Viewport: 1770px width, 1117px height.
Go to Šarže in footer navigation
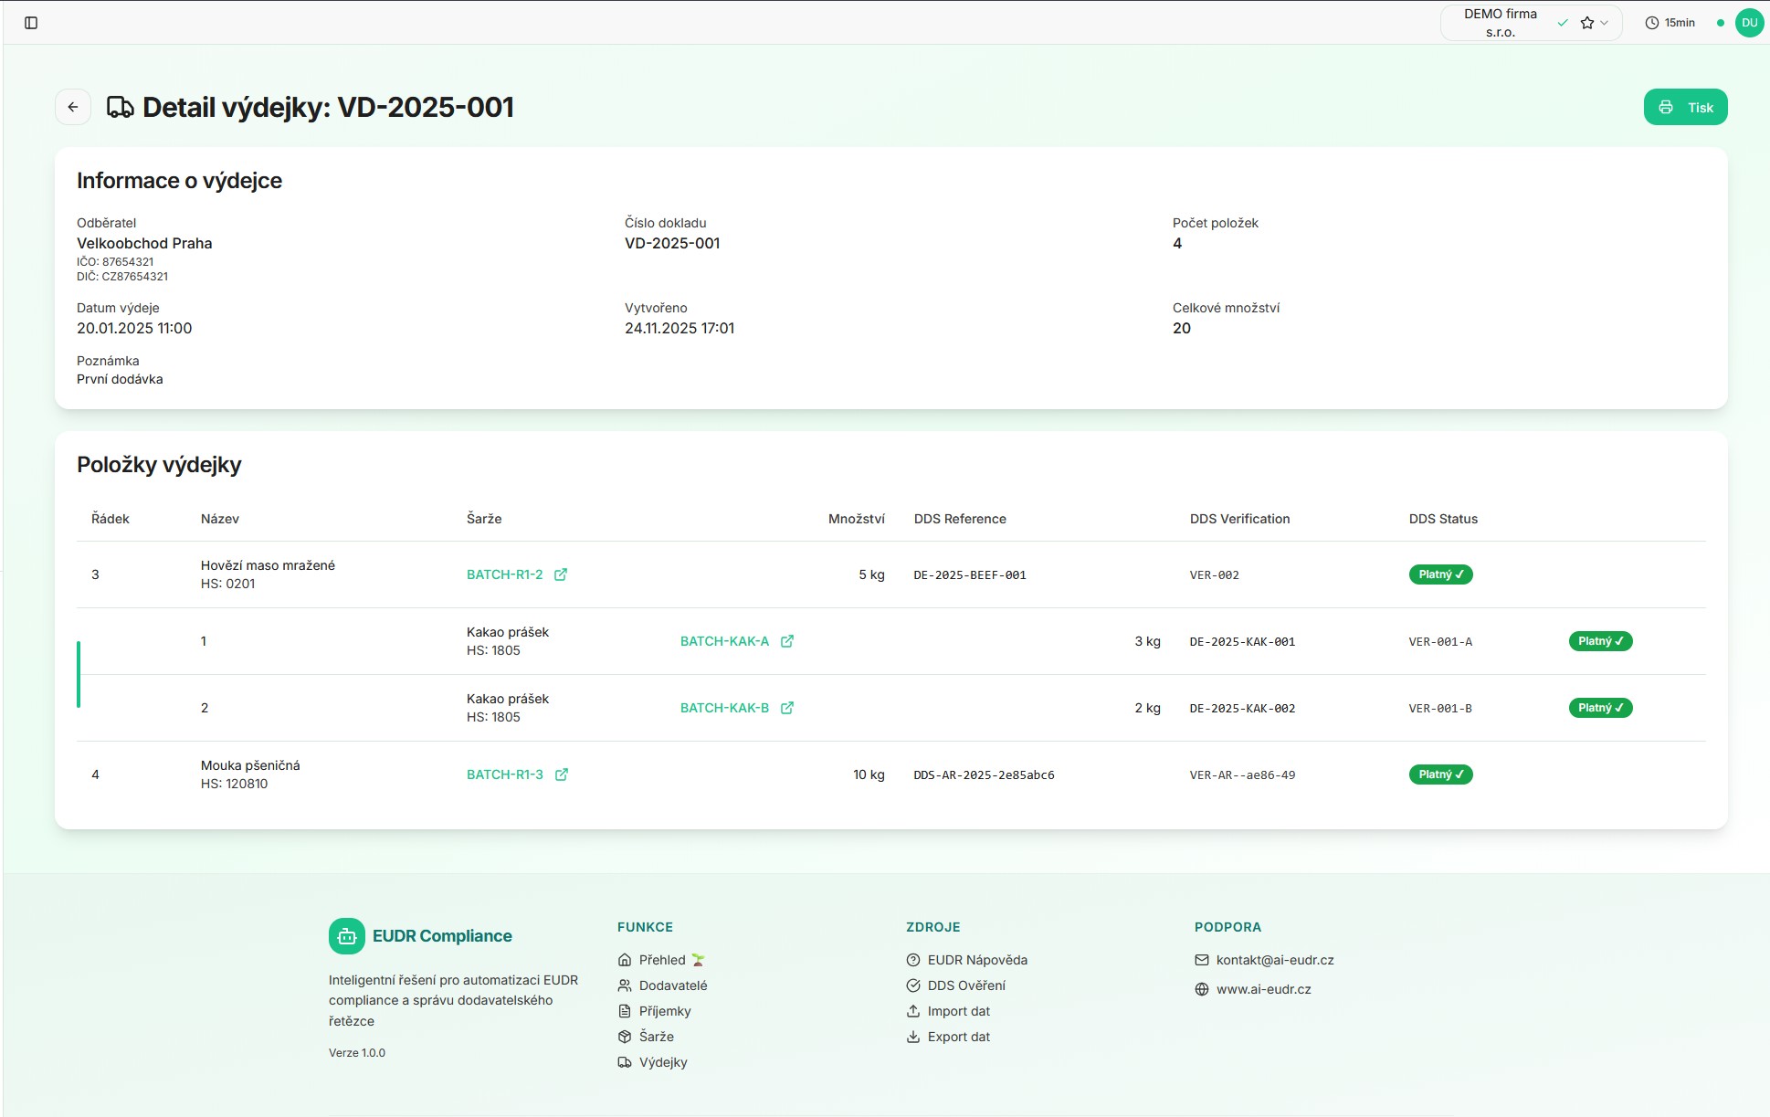(656, 1037)
